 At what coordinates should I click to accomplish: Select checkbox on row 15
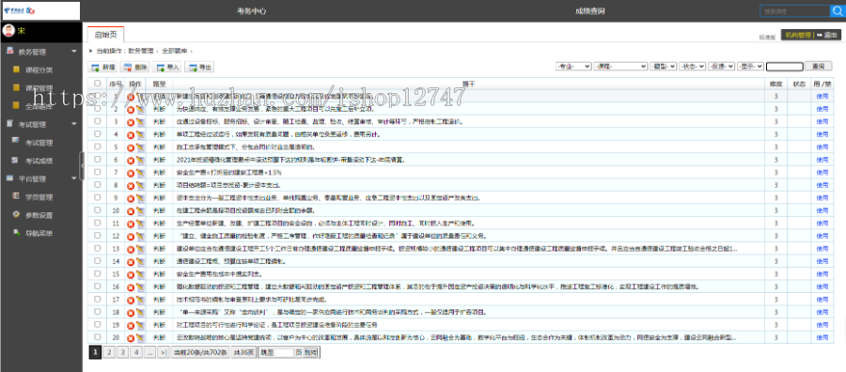click(x=97, y=273)
